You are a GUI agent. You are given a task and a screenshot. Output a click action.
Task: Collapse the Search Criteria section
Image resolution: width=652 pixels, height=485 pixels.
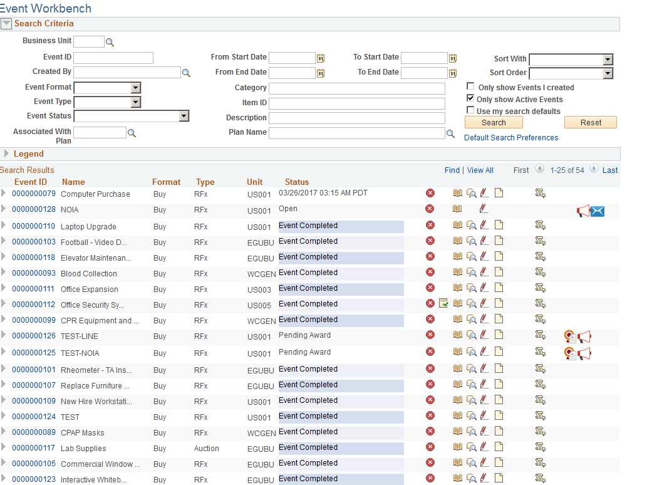click(x=6, y=23)
